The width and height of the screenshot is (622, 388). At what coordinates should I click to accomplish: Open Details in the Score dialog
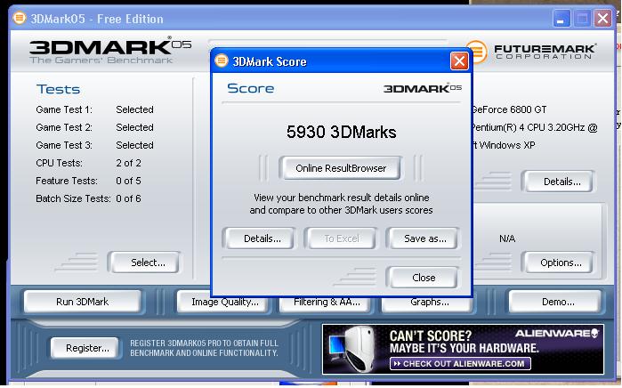(x=262, y=238)
